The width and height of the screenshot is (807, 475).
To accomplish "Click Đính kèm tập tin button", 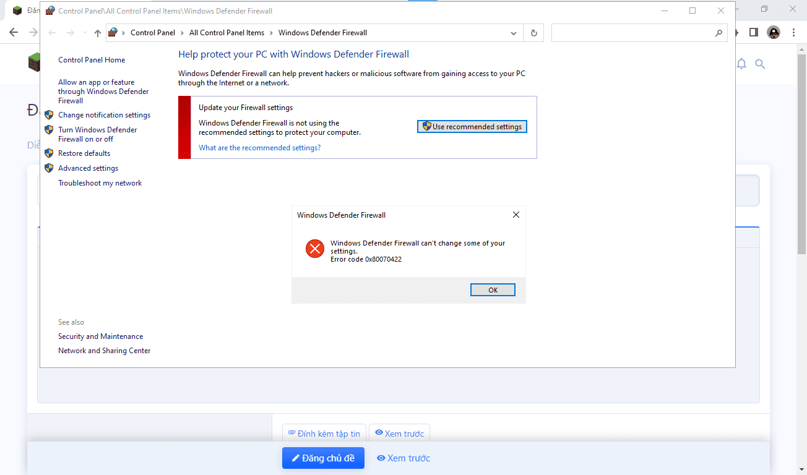I will pyautogui.click(x=324, y=434).
